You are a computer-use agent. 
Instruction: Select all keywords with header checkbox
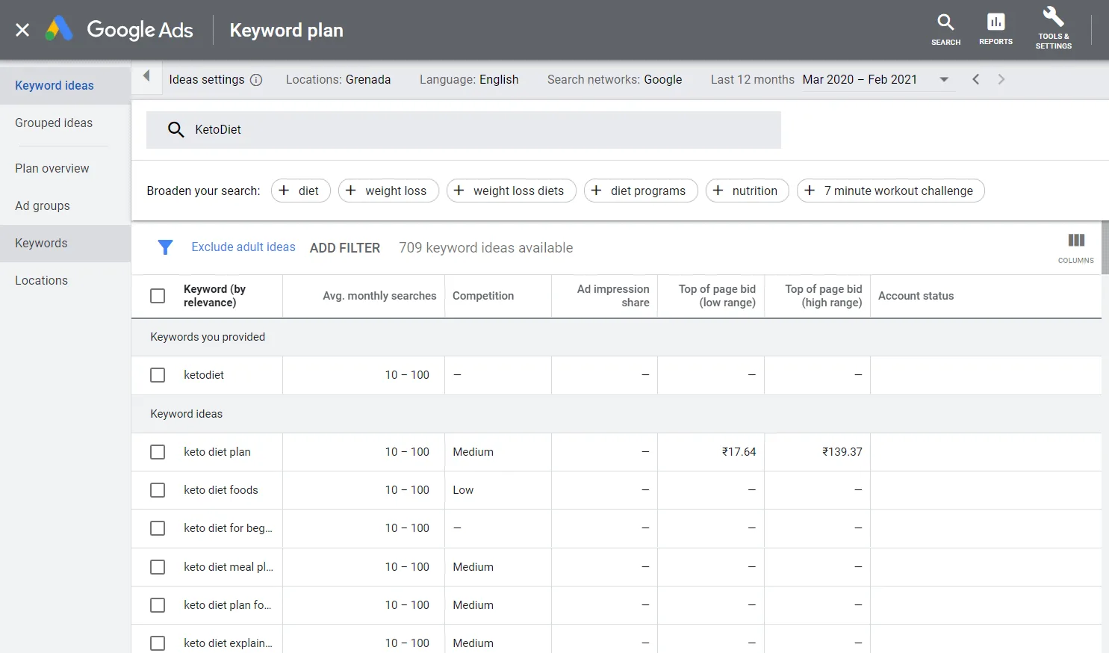158,296
